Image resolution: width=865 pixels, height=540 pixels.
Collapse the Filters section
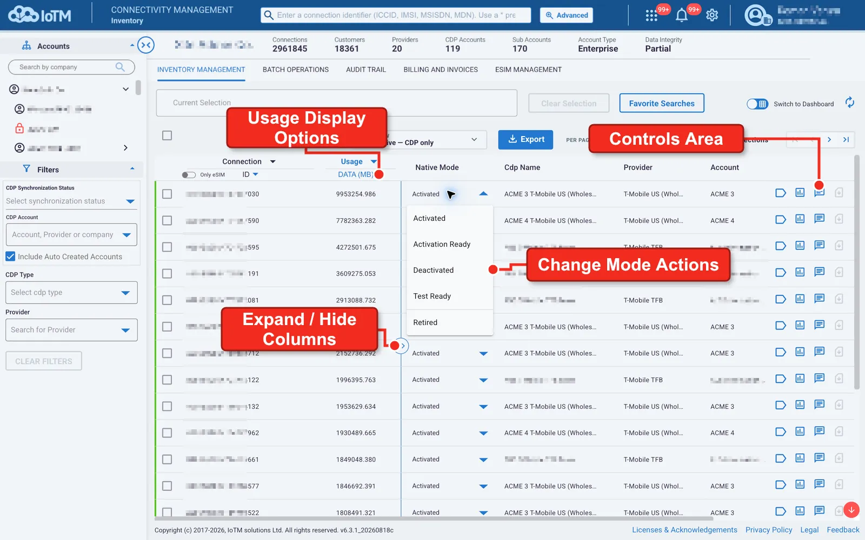point(132,168)
